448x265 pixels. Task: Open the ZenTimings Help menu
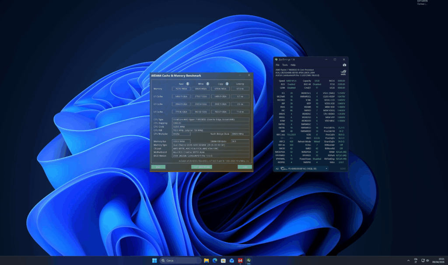click(x=293, y=65)
